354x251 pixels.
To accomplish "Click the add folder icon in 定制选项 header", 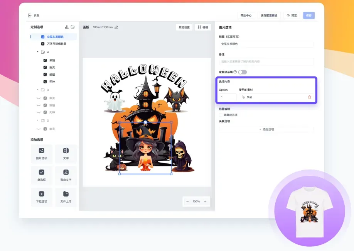I will coord(72,27).
